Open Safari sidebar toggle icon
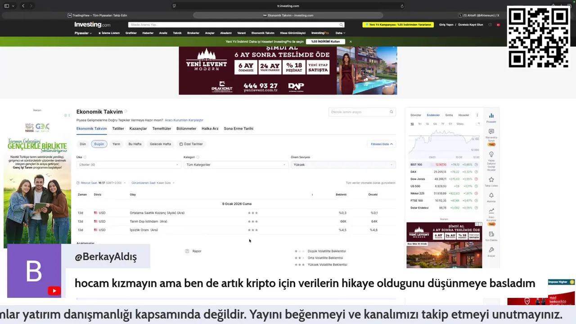The width and height of the screenshot is (576, 324). pos(7,6)
